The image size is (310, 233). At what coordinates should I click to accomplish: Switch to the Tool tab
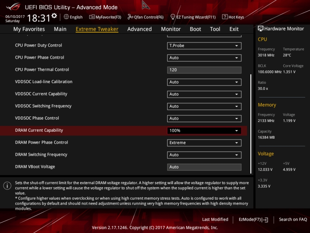point(215,29)
